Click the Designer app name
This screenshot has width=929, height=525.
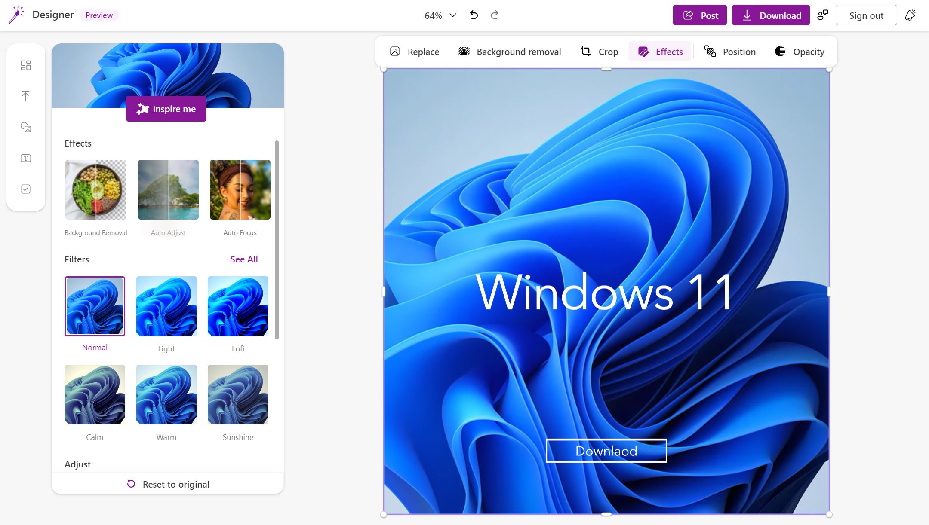point(53,15)
